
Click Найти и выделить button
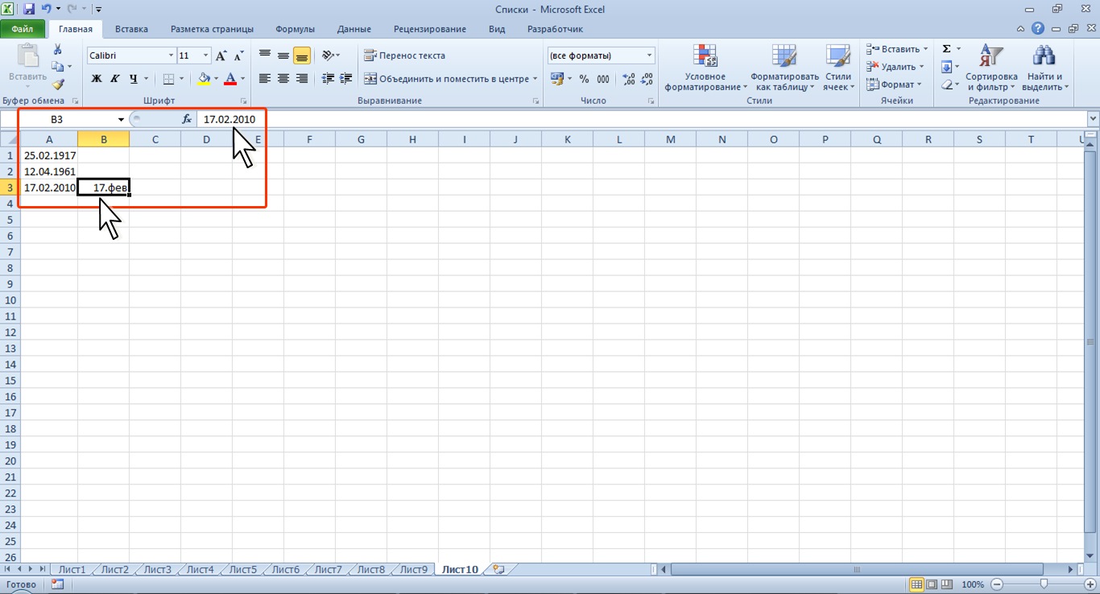(1044, 67)
